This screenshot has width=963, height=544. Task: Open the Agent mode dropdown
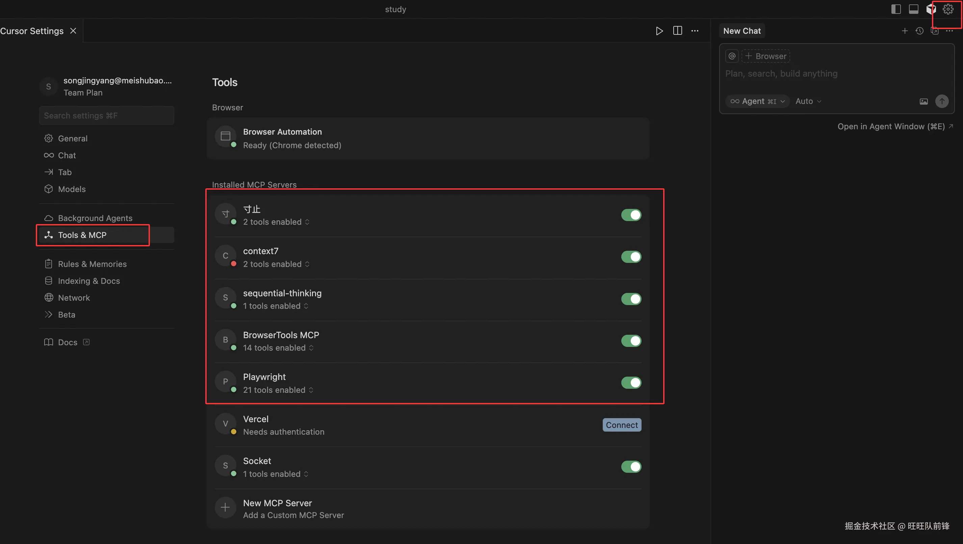tap(757, 101)
